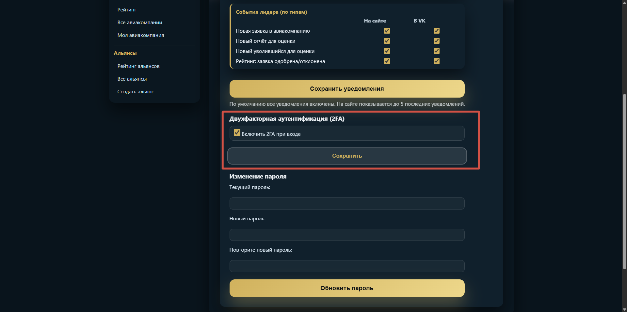Screen dimensions: 627x312
Task: Click the 'Сохранить уведомления' button
Action: (x=347, y=88)
